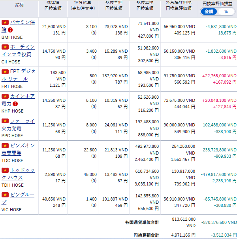Open the ビンズオン商業開発 stock page
The width and height of the screenshot is (237, 239).
coord(22,145)
